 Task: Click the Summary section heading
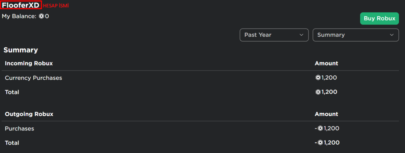[21, 50]
